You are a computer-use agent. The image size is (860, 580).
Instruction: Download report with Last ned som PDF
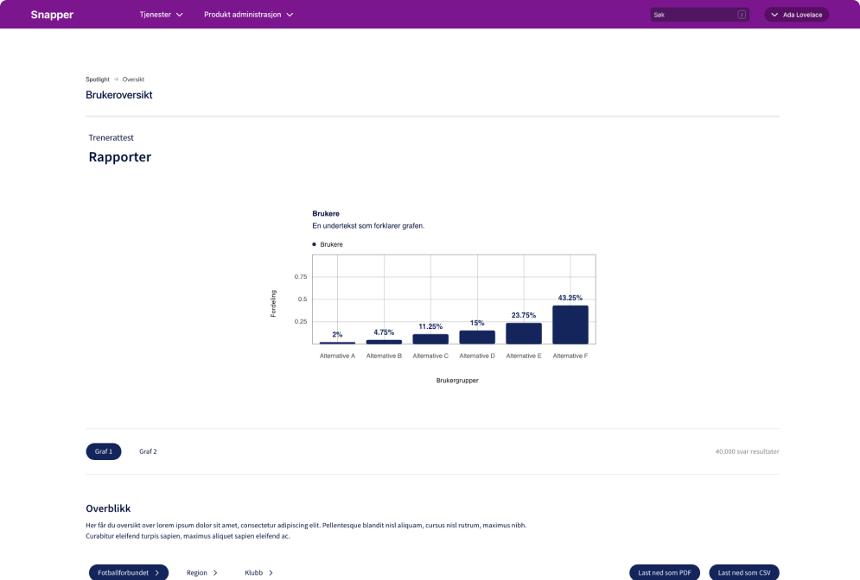point(664,572)
